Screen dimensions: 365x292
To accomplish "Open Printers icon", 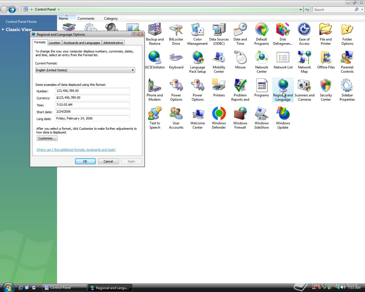I will tap(219, 88).
